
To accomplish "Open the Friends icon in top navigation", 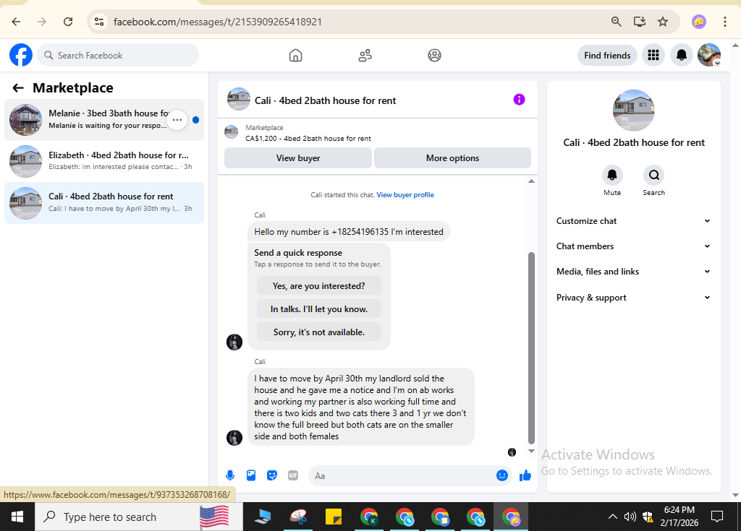I will 365,55.
